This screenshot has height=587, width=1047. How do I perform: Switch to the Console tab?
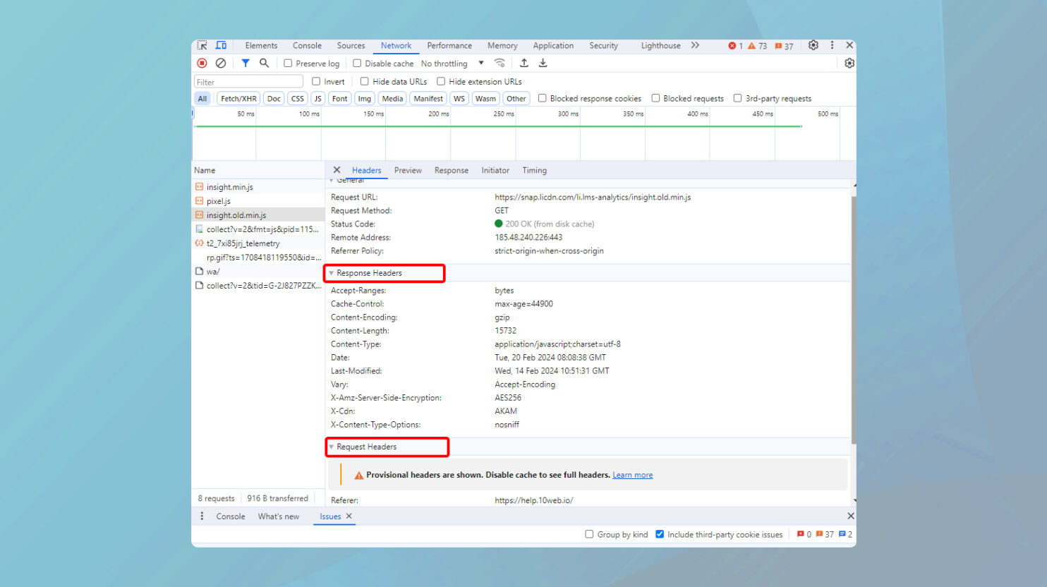click(x=307, y=46)
